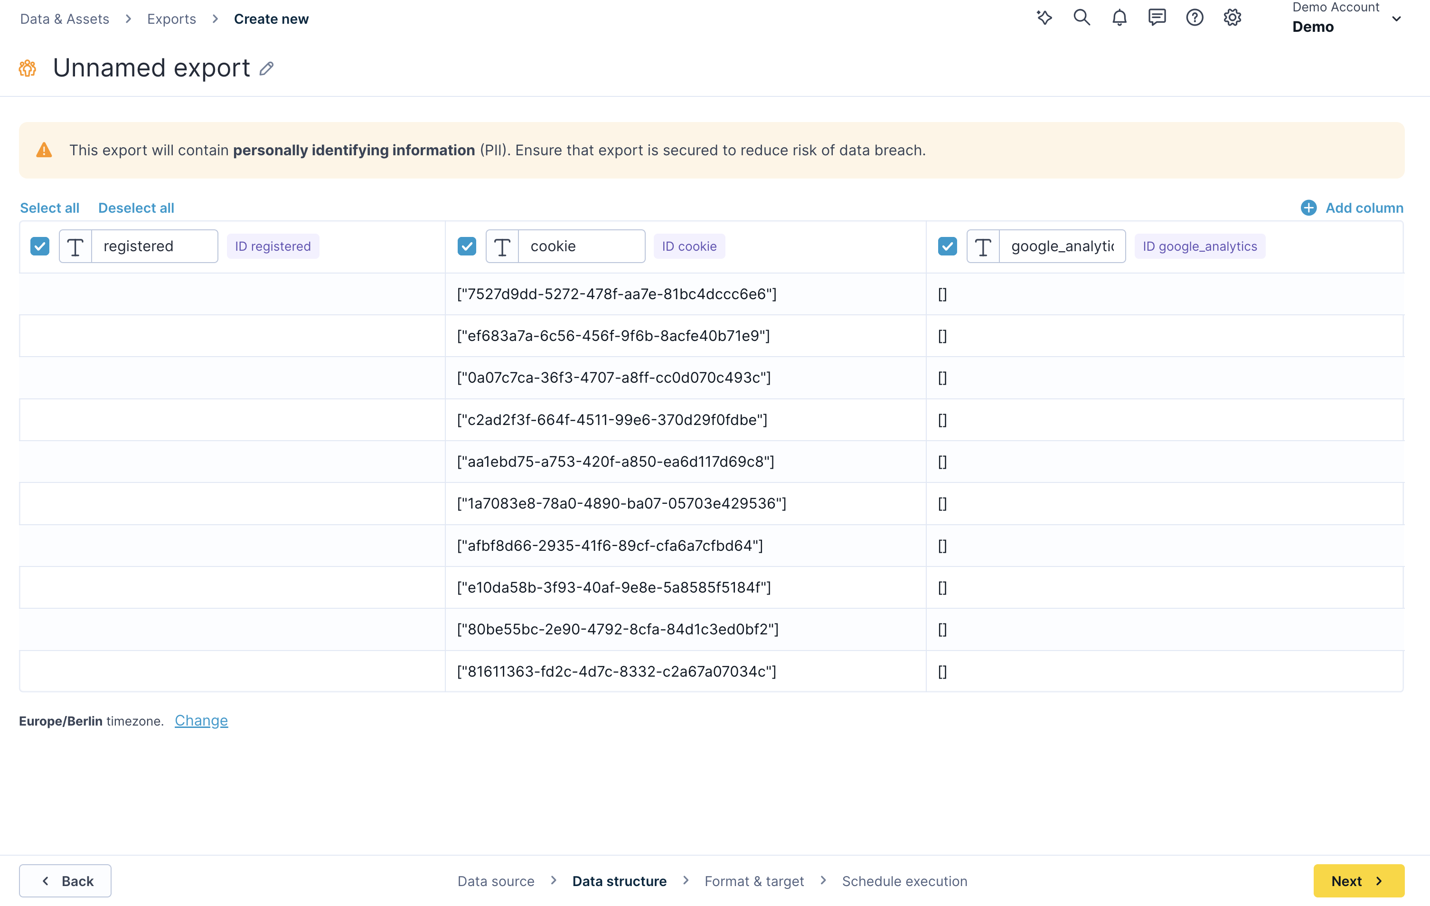Change the data type icon for registered column
Image resolution: width=1430 pixels, height=906 pixels.
pyautogui.click(x=75, y=246)
